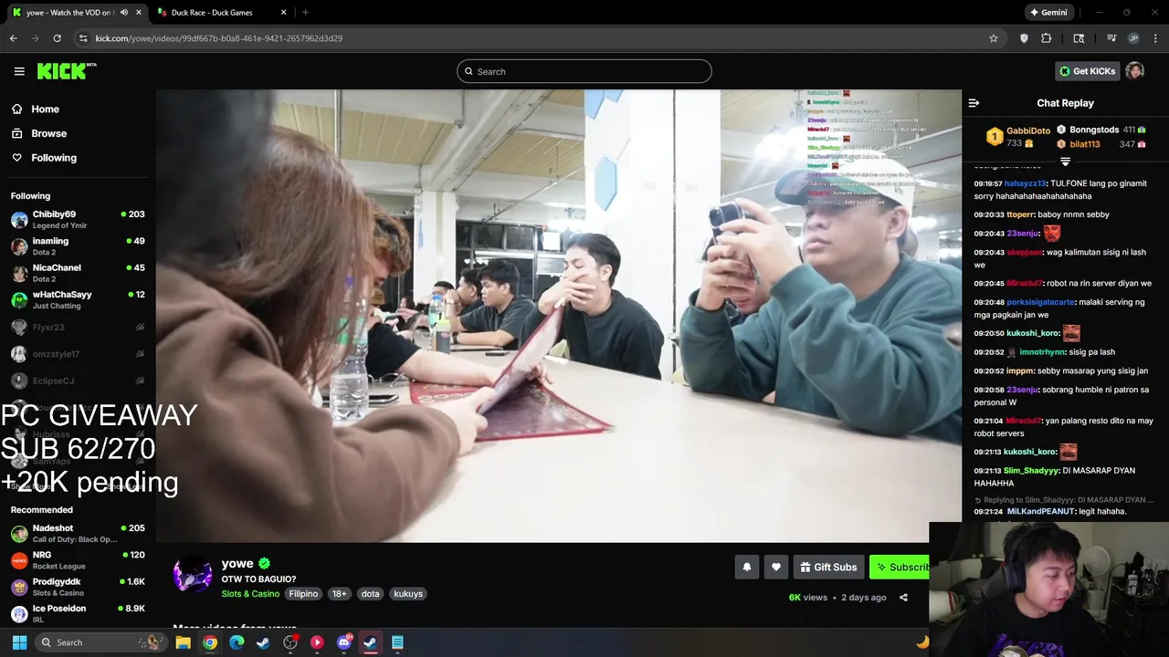The image size is (1169, 657).
Task: Click the Gift Subs button
Action: click(828, 567)
